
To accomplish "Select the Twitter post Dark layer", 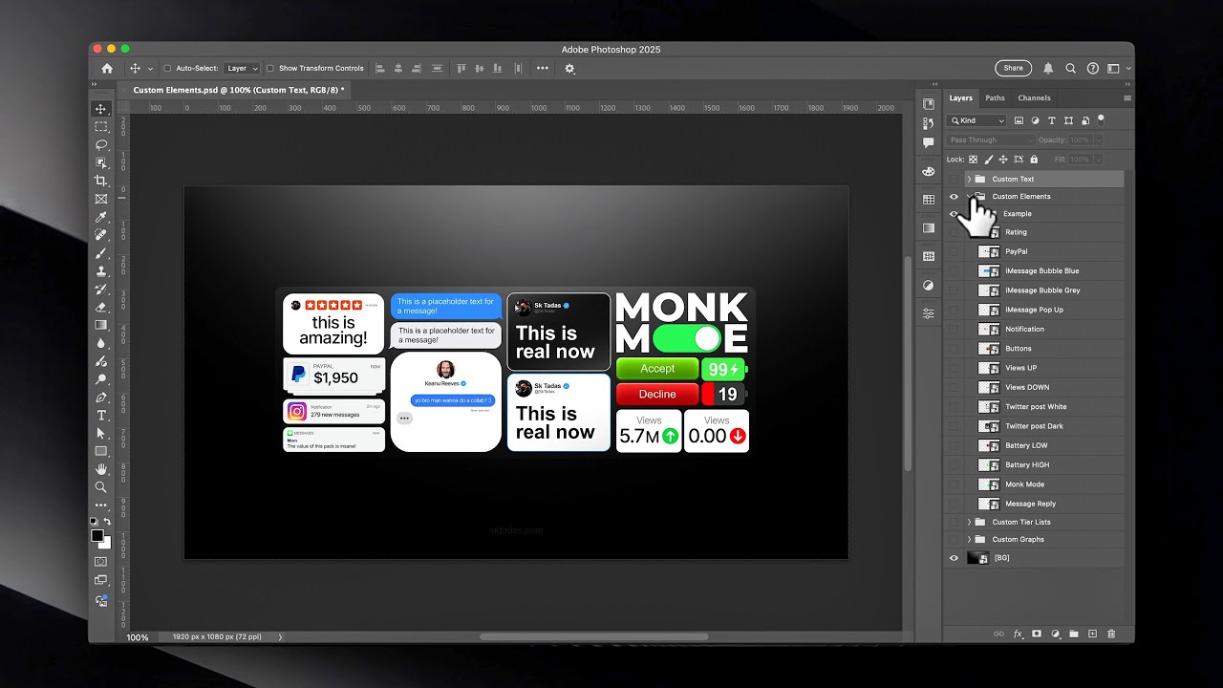I will (x=1032, y=426).
